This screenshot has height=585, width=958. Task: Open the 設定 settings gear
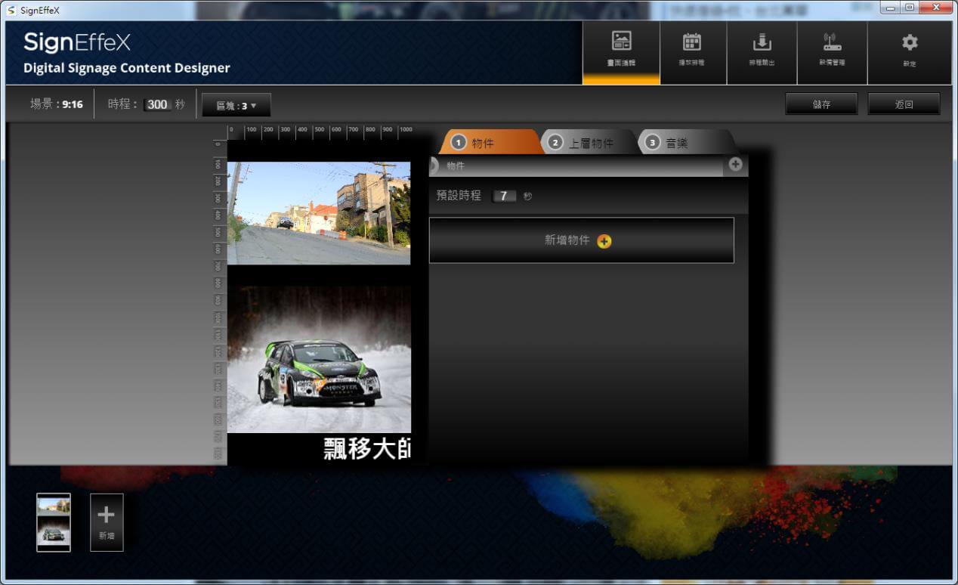[910, 51]
